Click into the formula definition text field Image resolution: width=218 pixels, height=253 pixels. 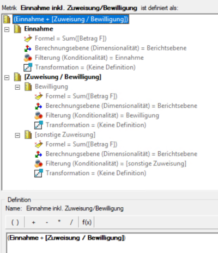pyautogui.click(x=112, y=243)
